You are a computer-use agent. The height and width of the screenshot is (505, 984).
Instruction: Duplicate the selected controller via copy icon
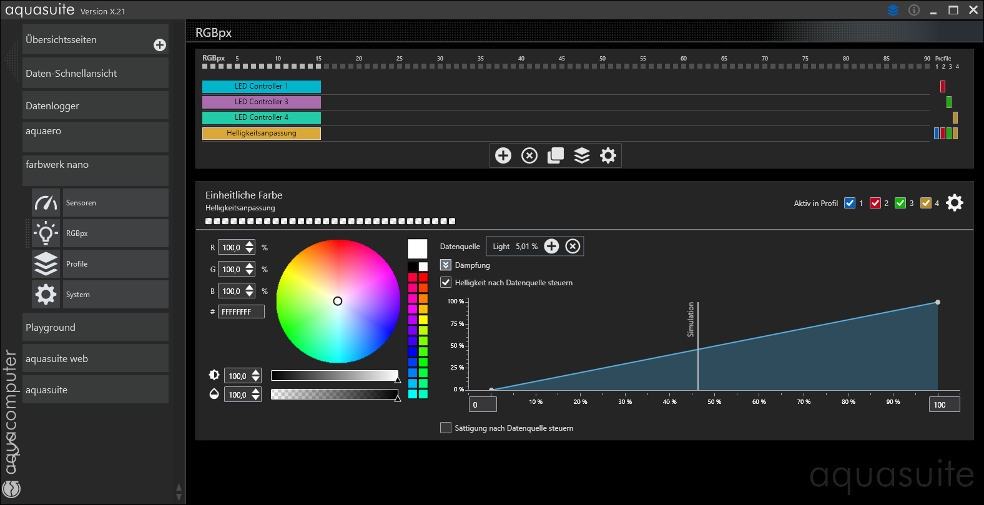(556, 155)
